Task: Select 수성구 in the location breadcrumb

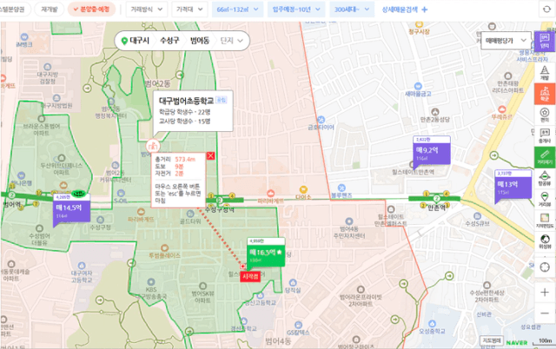Action: (x=169, y=41)
